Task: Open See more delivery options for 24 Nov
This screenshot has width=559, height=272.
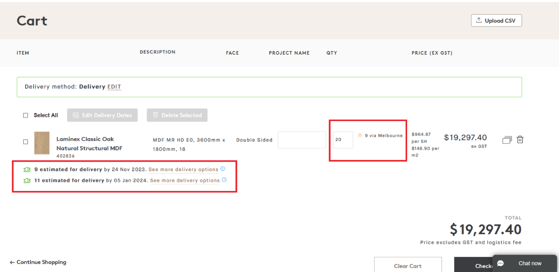Action: (183, 169)
